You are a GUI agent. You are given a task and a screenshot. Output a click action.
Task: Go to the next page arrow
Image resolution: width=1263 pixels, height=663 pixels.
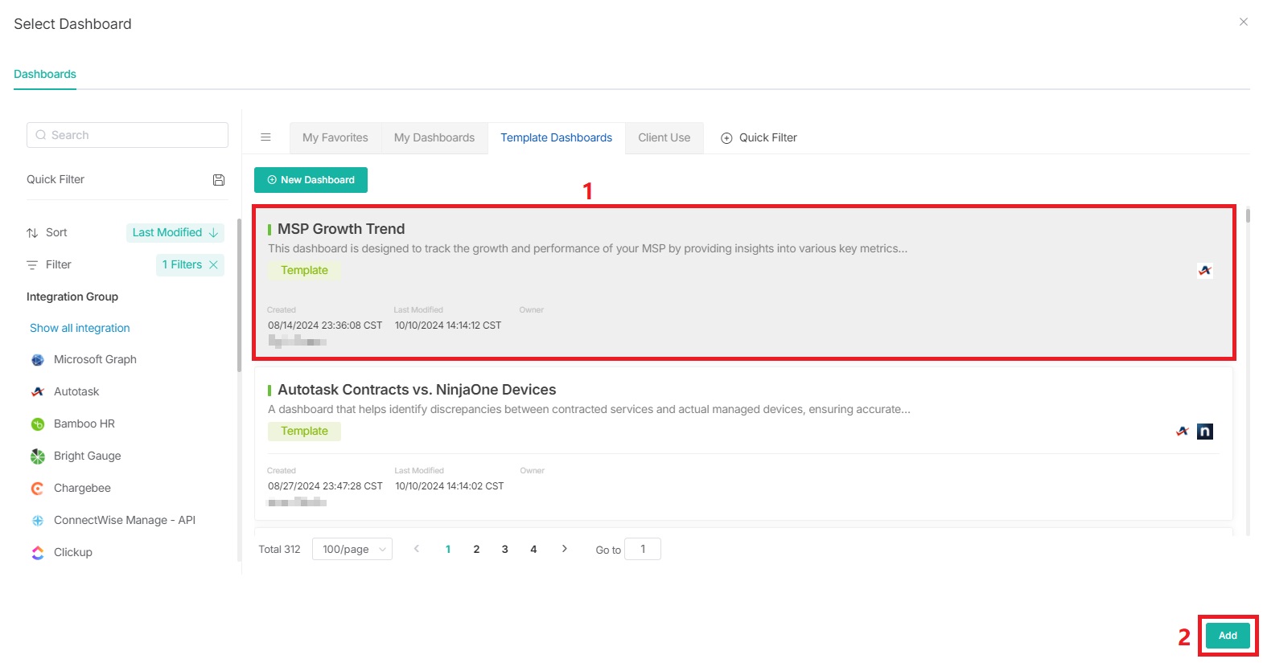pos(565,549)
